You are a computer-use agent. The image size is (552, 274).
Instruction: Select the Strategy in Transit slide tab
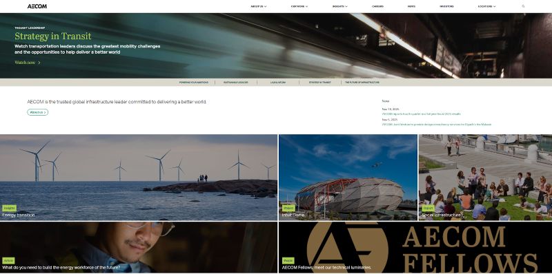point(320,83)
